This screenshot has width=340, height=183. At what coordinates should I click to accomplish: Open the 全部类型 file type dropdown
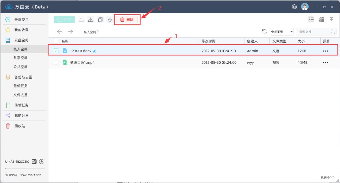coord(281,32)
